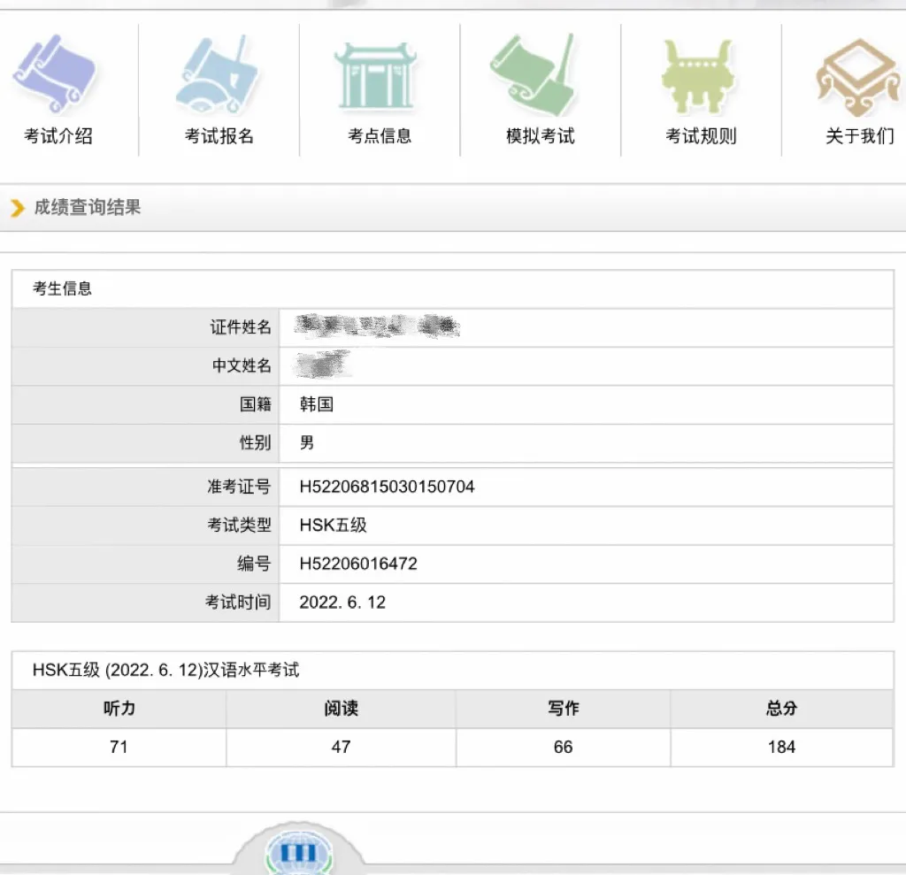Image resolution: width=906 pixels, height=875 pixels.
Task: Select the listening score 71
Action: (119, 747)
